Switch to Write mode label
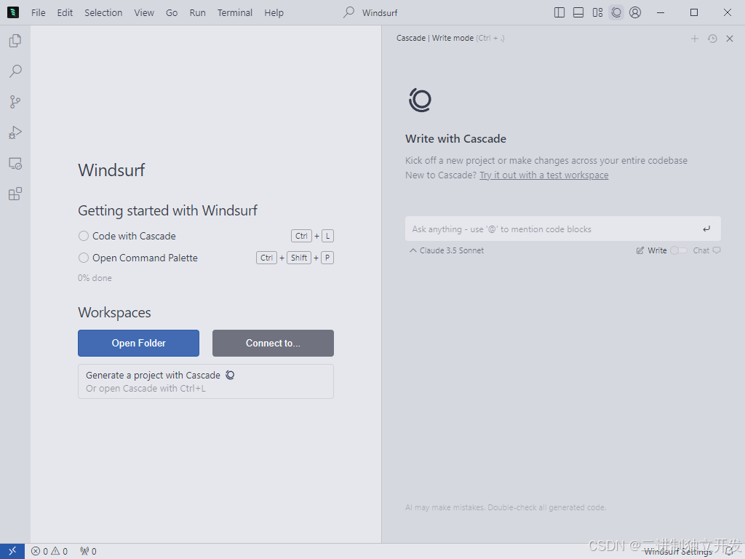Viewport: 745px width, 559px height. pos(657,250)
